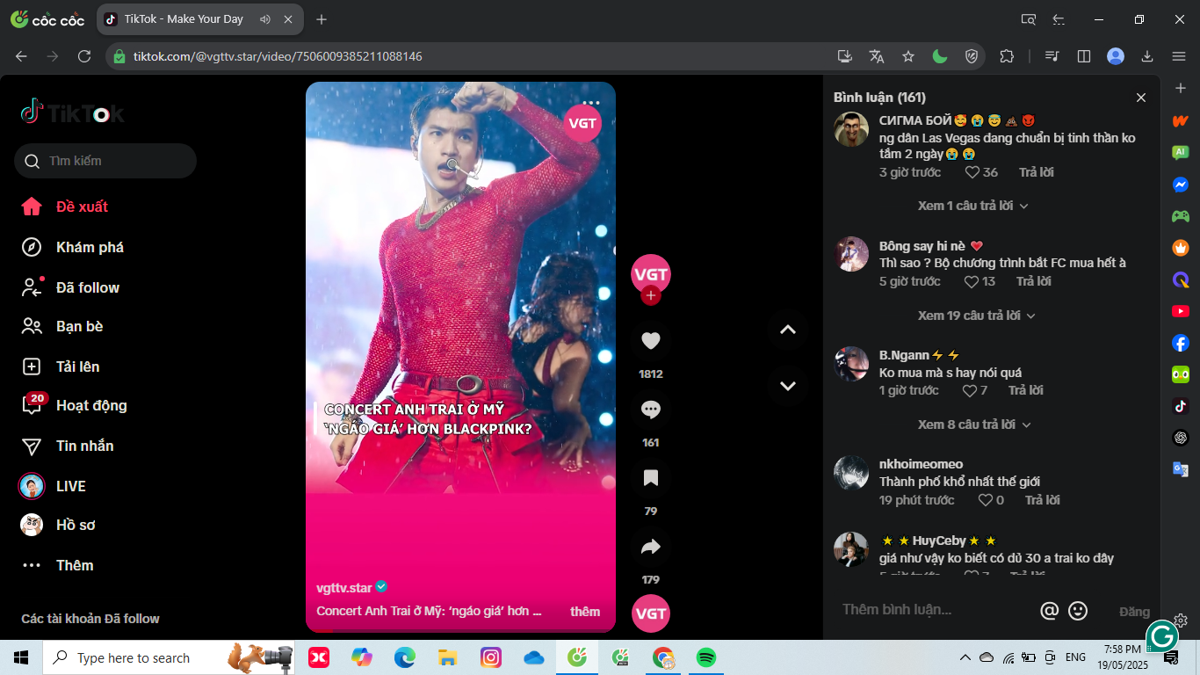Share the video using the arrow icon
Viewport: 1200px width, 675px height.
coord(650,547)
